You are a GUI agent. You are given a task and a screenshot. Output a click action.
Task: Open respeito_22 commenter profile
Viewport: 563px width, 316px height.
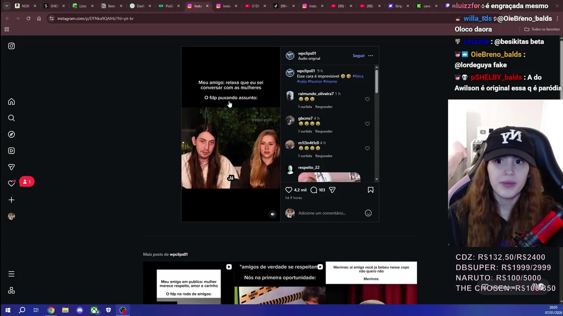(x=309, y=168)
